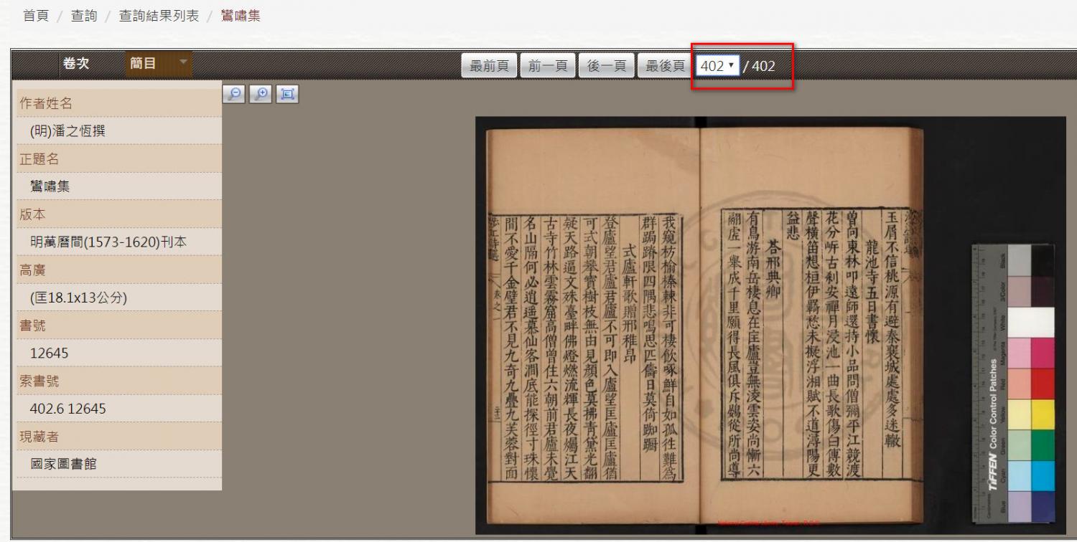Viewport: 1077px width, 542px height.
Task: Click the zoom out magnifier icon
Action: [x=233, y=94]
